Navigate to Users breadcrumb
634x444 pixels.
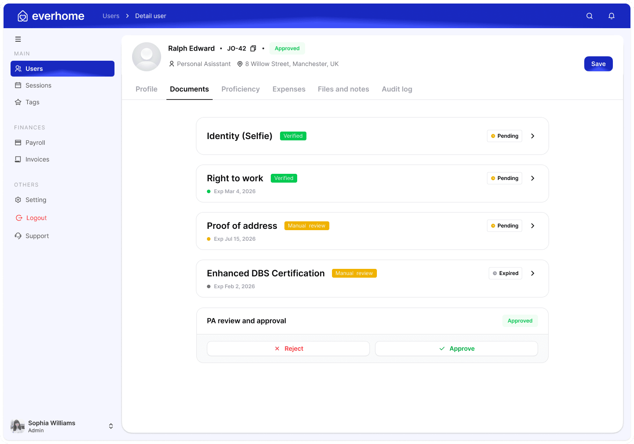(111, 16)
